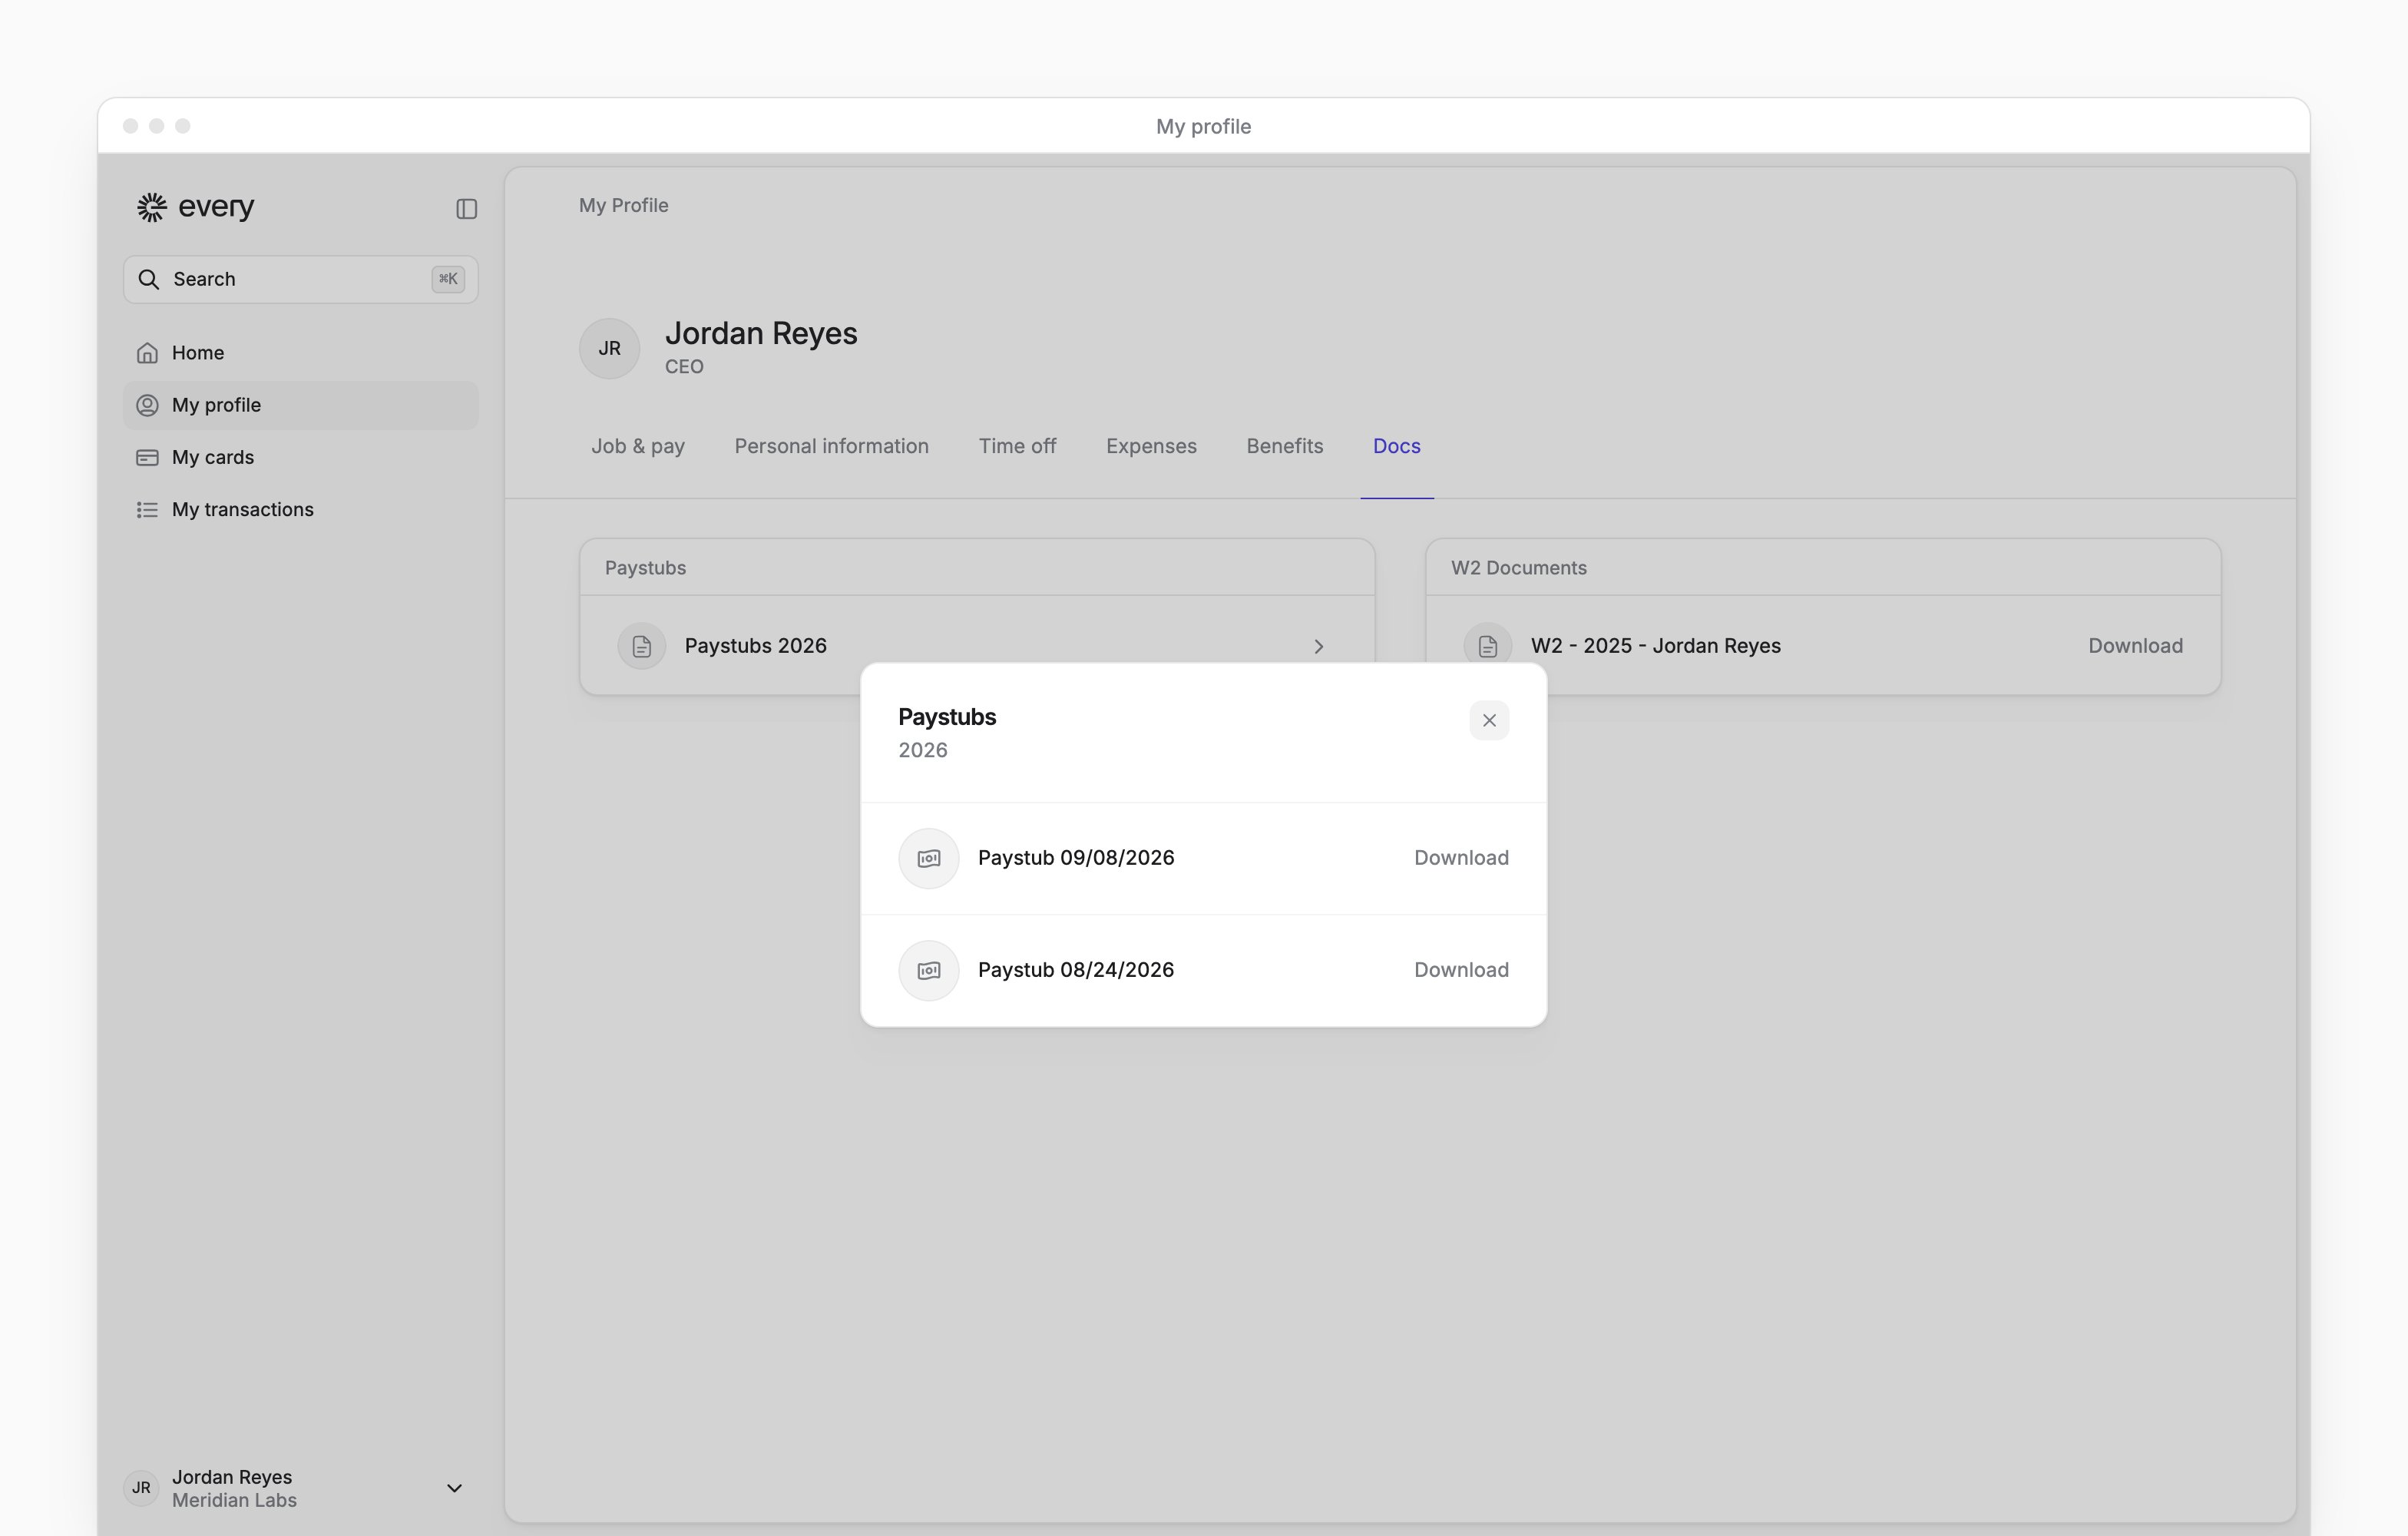This screenshot has width=2408, height=1536.
Task: Download Paystub 08/24/2026
Action: (1461, 970)
